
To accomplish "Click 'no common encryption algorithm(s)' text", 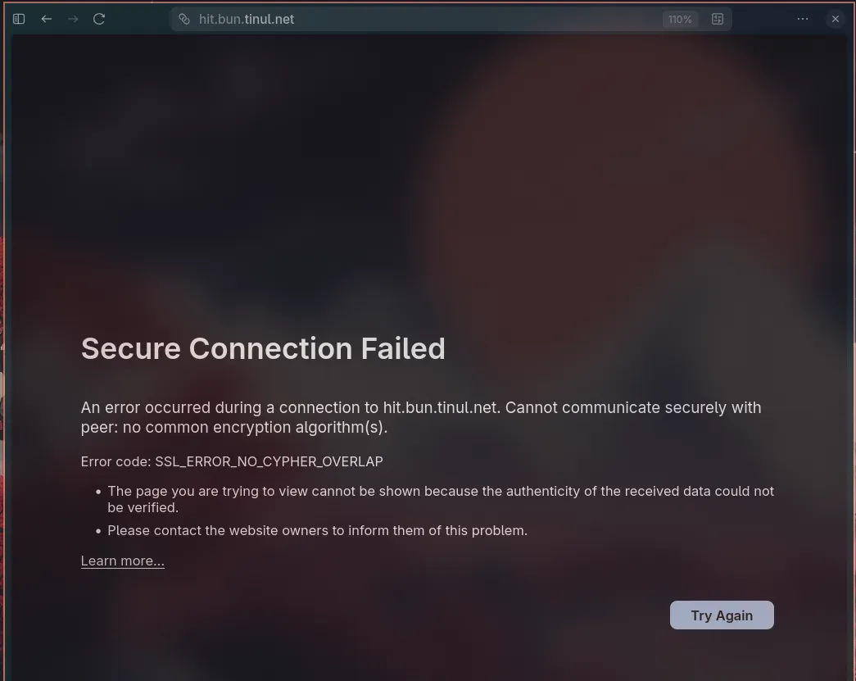I will point(254,427).
